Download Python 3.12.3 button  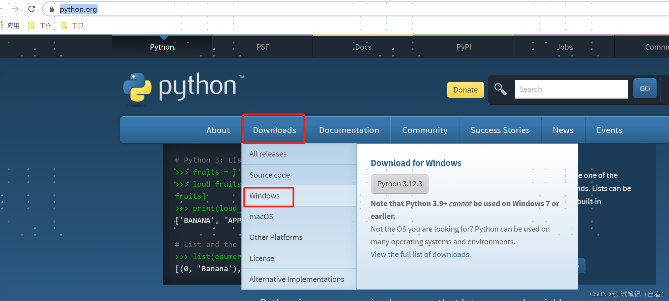coord(399,184)
